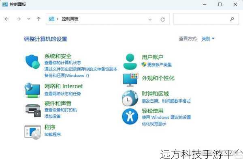The height and width of the screenshot is (162, 243).
Task: Click 控制面板 in the address breadcrumb
Action: coord(70,19)
